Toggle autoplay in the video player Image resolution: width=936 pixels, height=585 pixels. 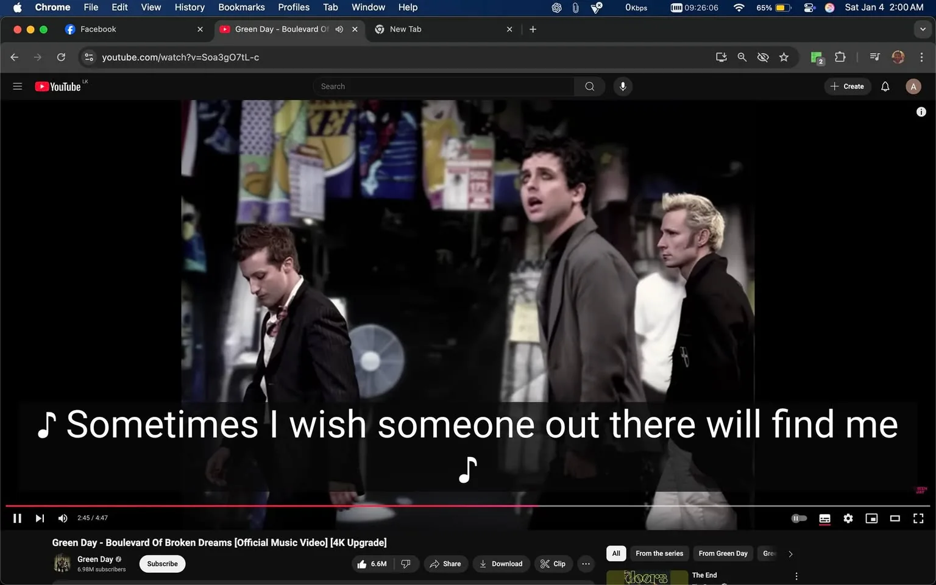(x=799, y=518)
